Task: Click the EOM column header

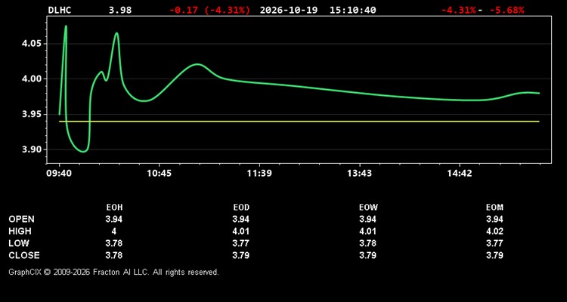Action: [494, 208]
